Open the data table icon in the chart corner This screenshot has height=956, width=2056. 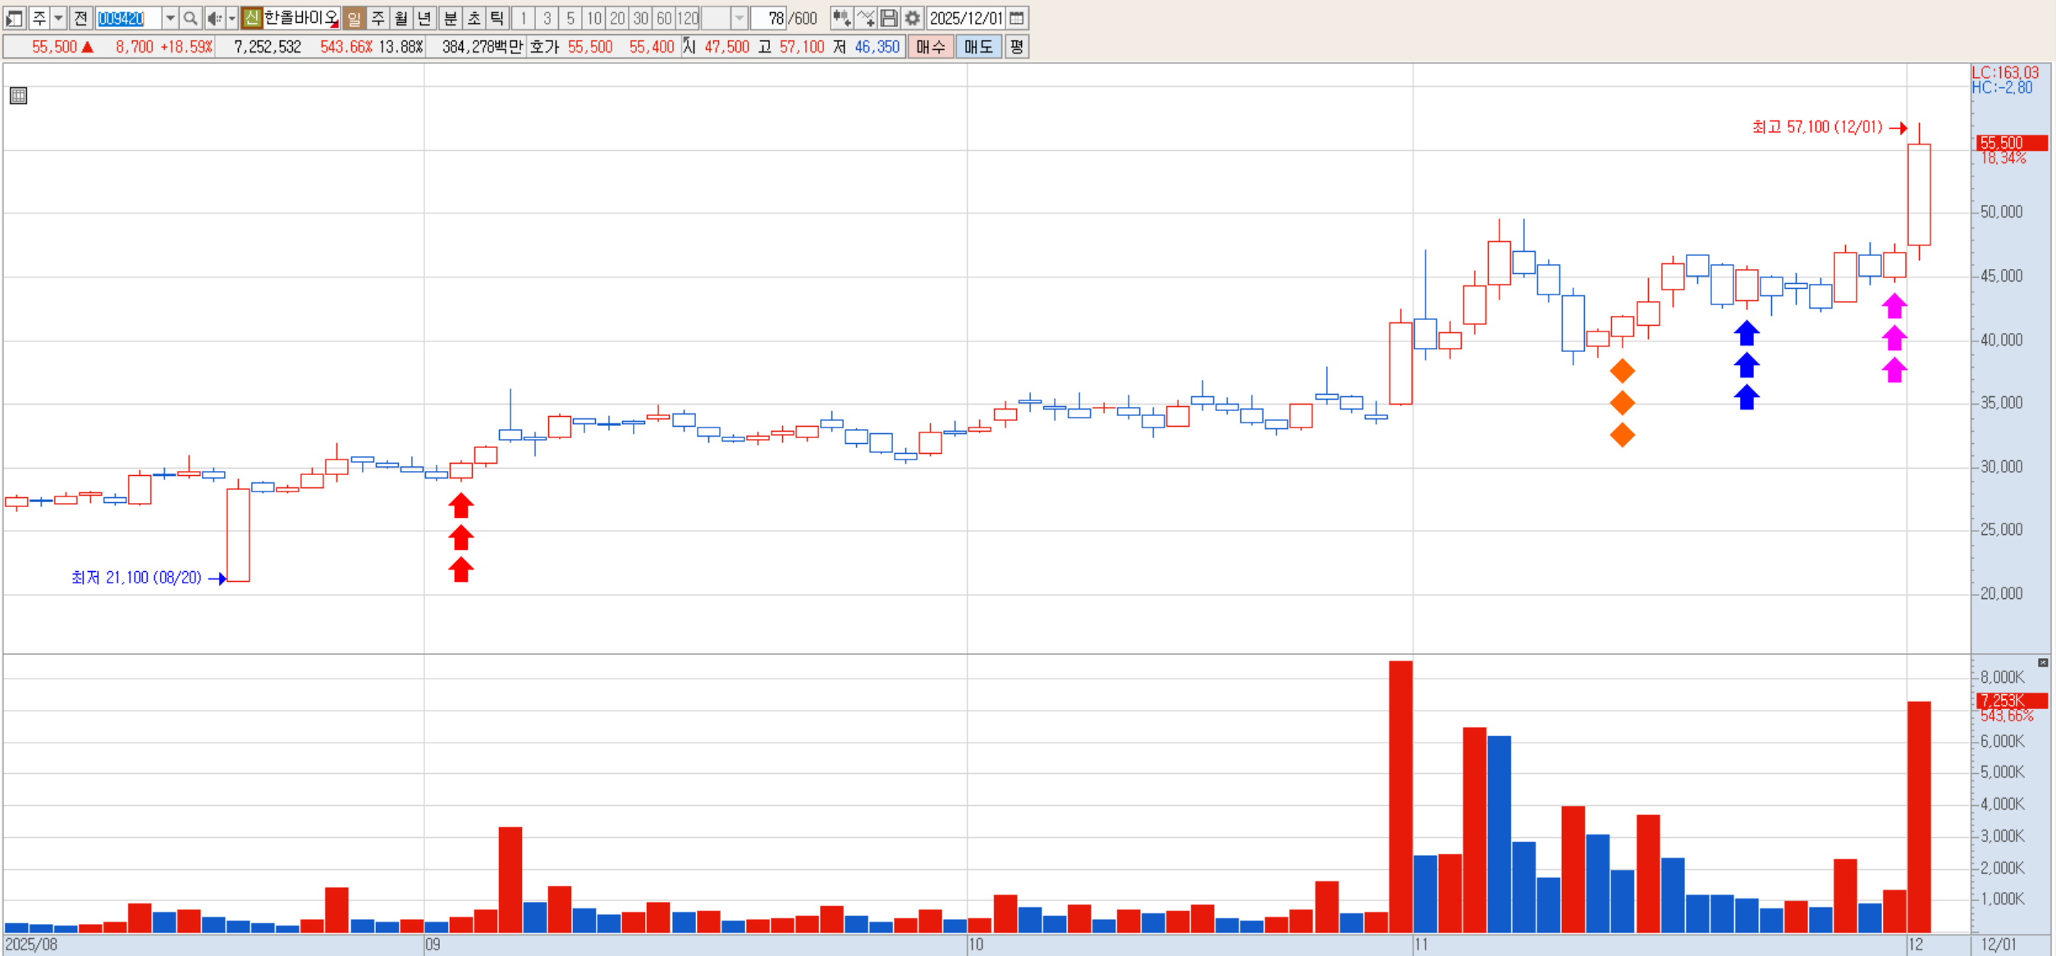pyautogui.click(x=18, y=96)
